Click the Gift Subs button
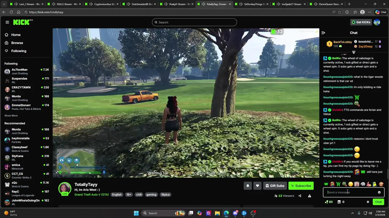Screen dimensions: 389x218 click(275, 186)
